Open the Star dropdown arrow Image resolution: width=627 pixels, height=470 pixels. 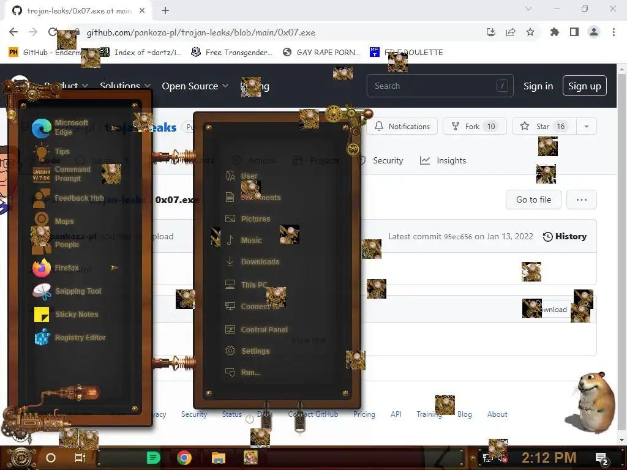pos(587,126)
